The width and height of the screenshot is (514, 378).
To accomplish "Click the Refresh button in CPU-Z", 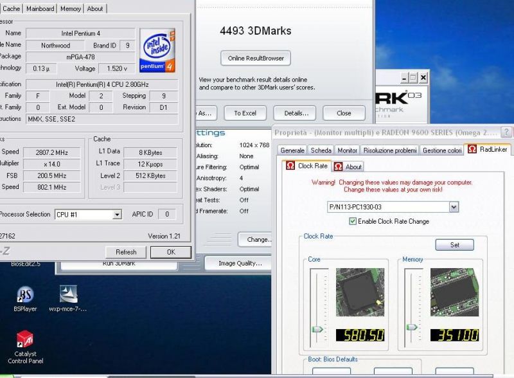I will (126, 252).
